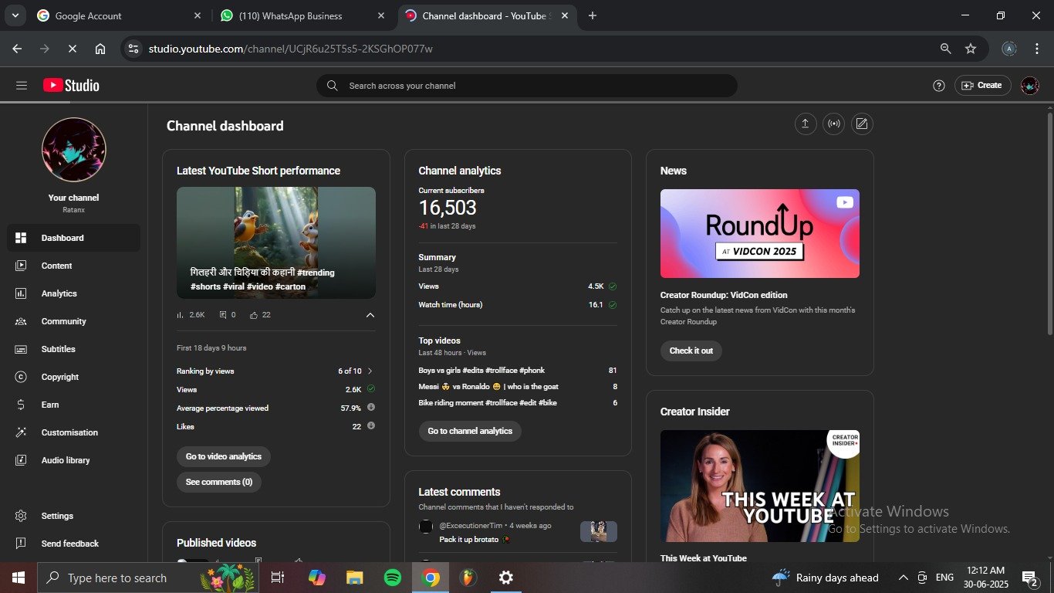This screenshot has width=1054, height=593.
Task: Click the go live broadcast icon
Action: tap(833, 124)
